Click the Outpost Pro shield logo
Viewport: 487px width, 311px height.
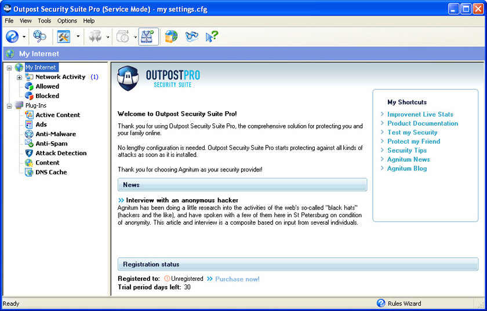[128, 78]
